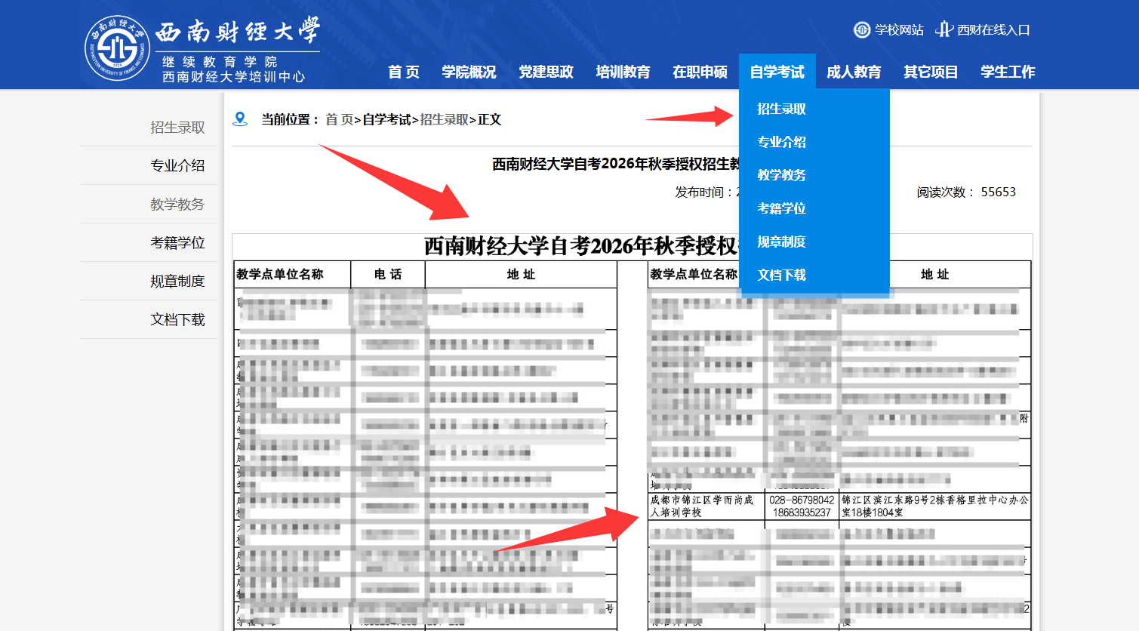Open 培训教育 in the top navigation
Screen dimensions: 1139x631
(623, 72)
